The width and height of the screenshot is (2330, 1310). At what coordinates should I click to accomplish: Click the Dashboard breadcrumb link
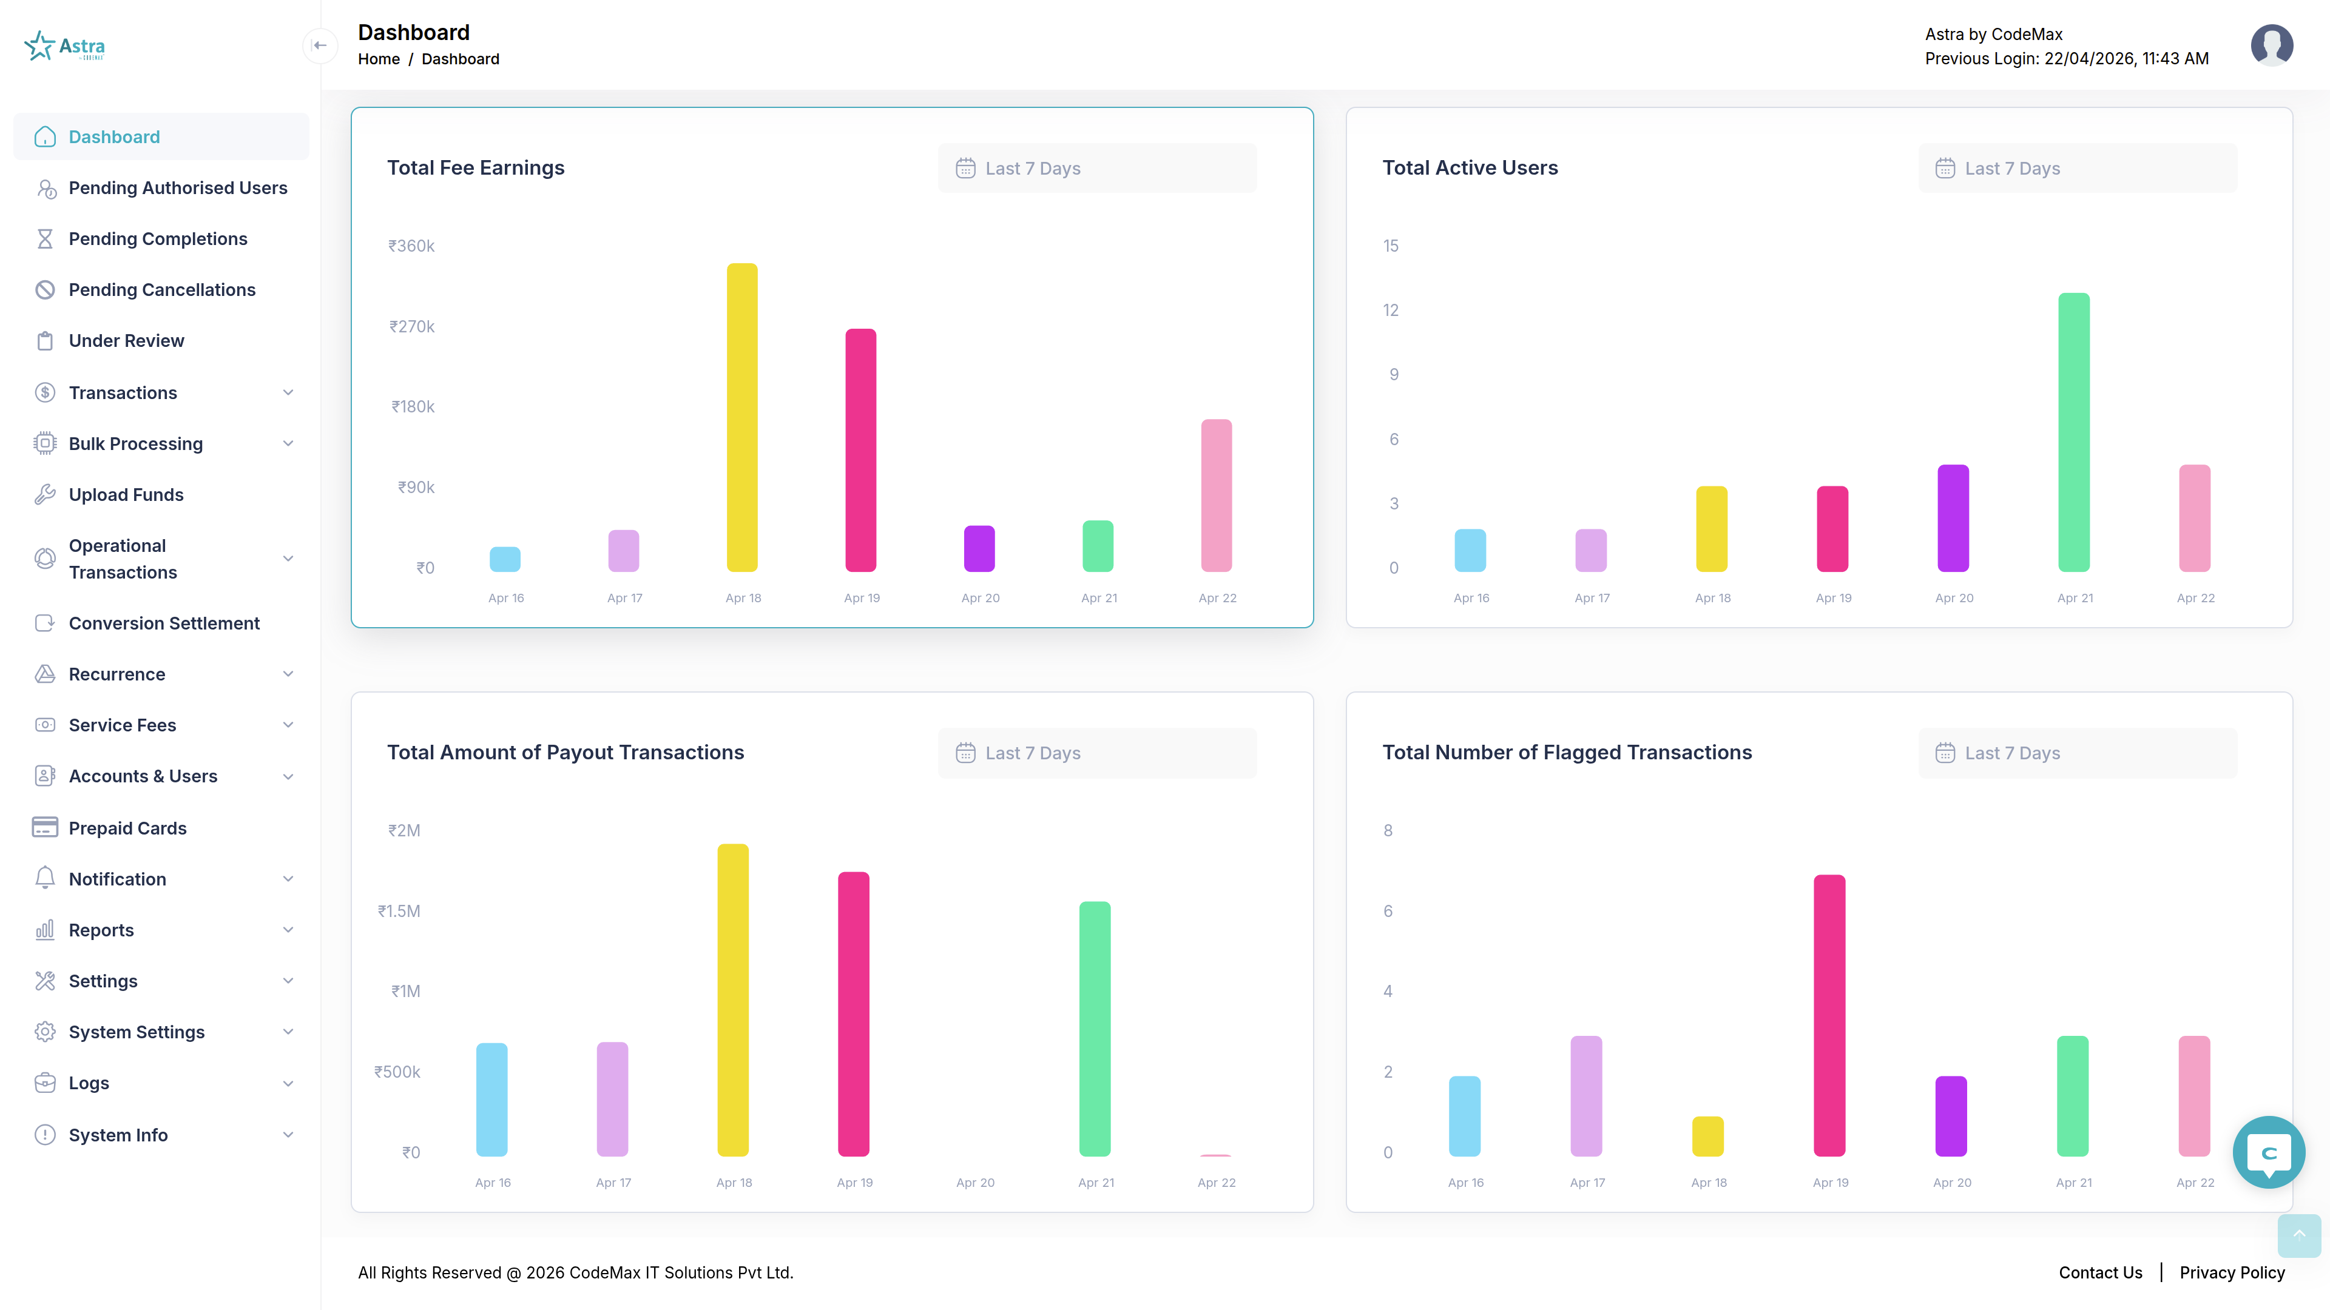(461, 59)
